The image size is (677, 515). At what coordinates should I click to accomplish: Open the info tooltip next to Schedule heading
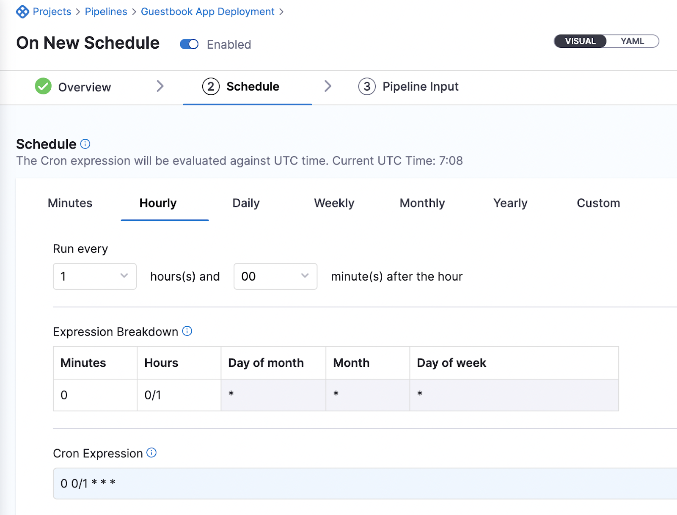(x=85, y=144)
